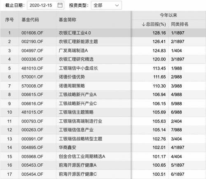The image size is (206, 179).
Task: Select fund code 004997.OF
Action: [32, 51]
